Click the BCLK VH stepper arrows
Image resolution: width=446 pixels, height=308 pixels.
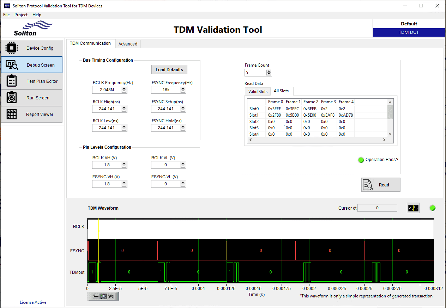point(124,165)
